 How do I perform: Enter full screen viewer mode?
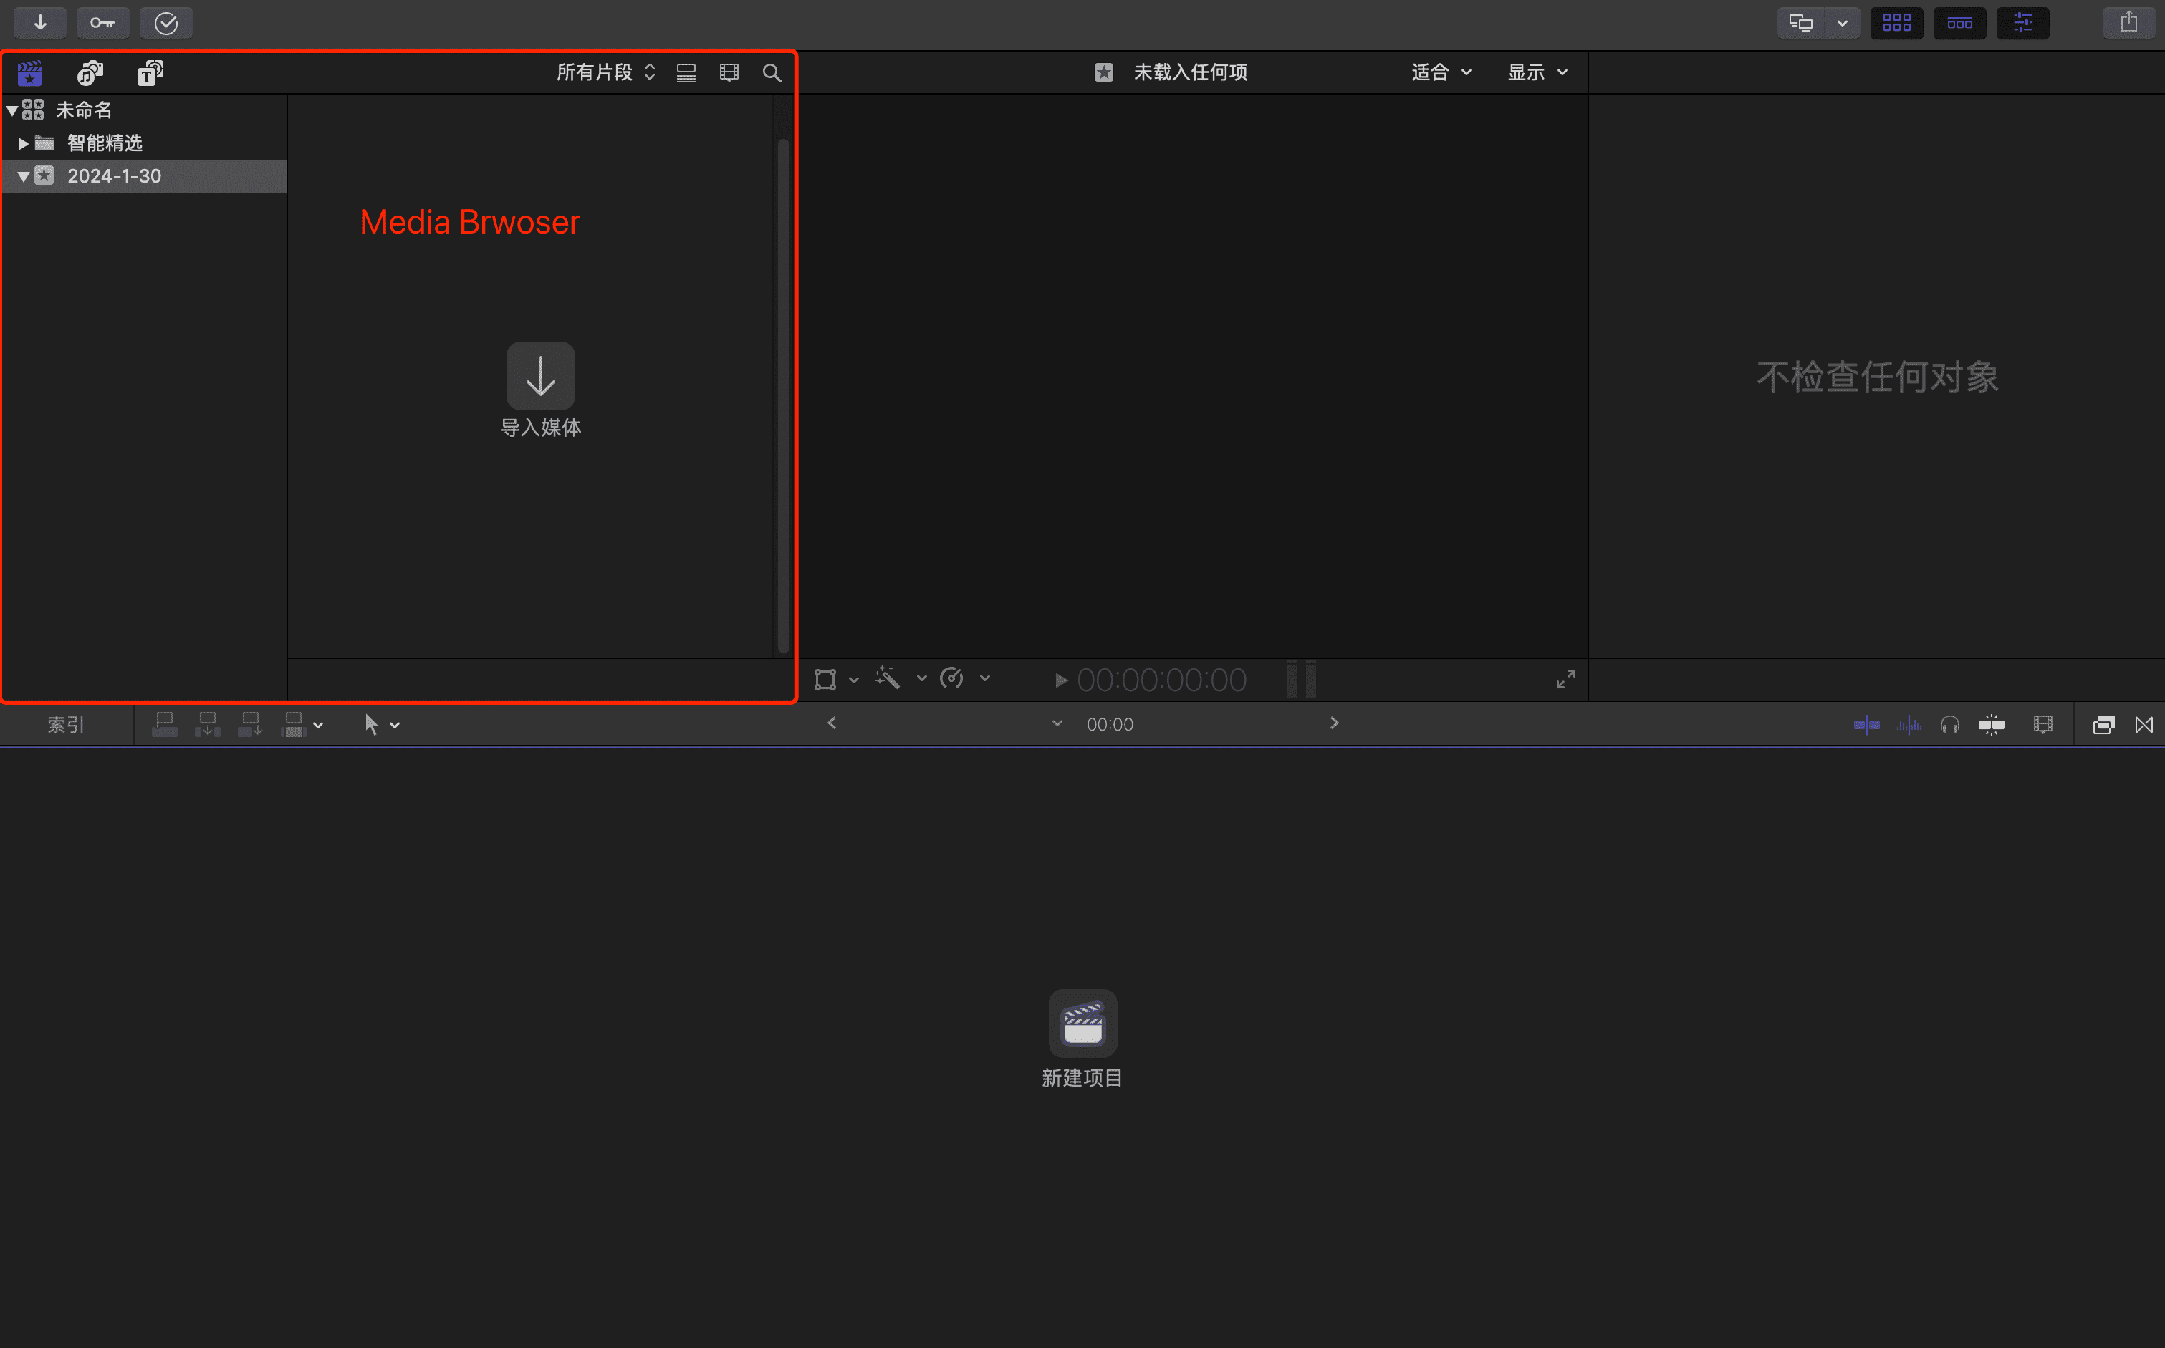1565,679
